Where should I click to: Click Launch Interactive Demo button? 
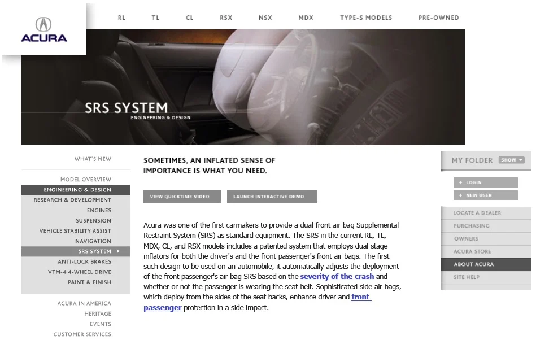click(x=272, y=197)
